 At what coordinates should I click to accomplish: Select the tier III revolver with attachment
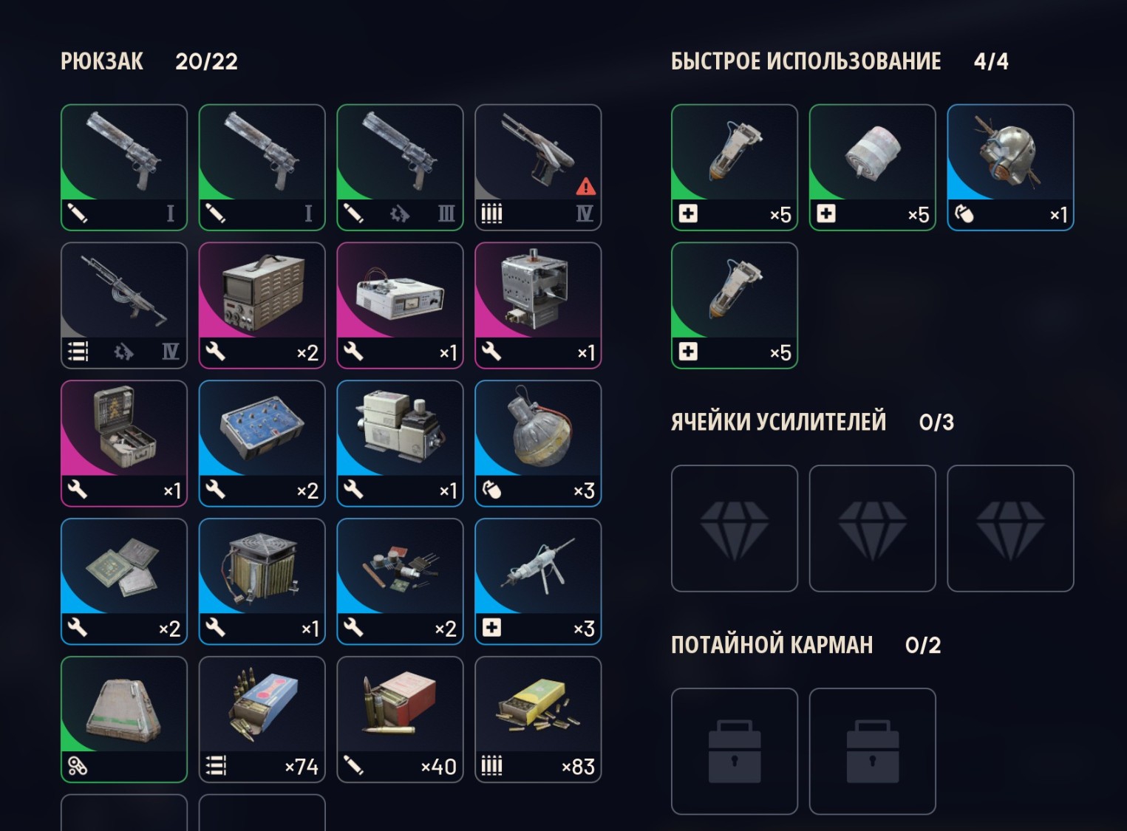click(x=400, y=167)
